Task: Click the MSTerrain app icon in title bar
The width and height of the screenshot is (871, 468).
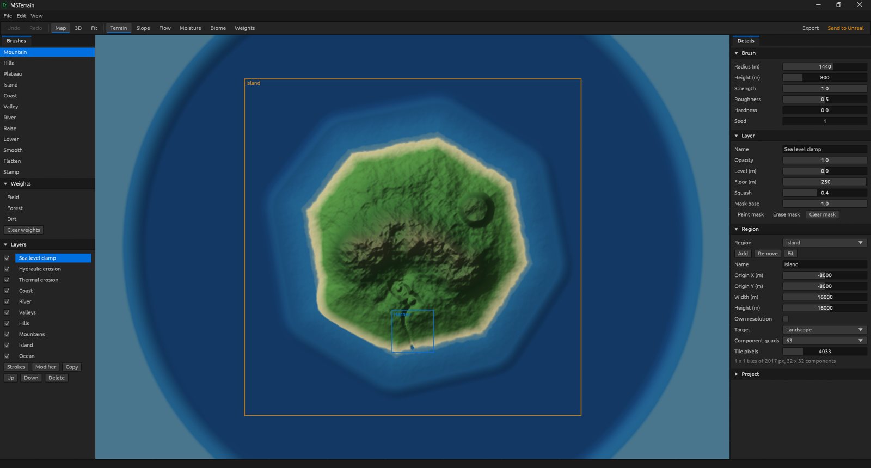Action: click(x=5, y=5)
